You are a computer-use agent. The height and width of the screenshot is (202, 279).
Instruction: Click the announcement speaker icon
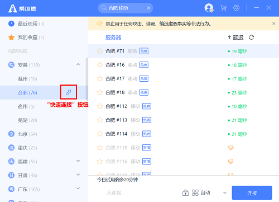99,24
